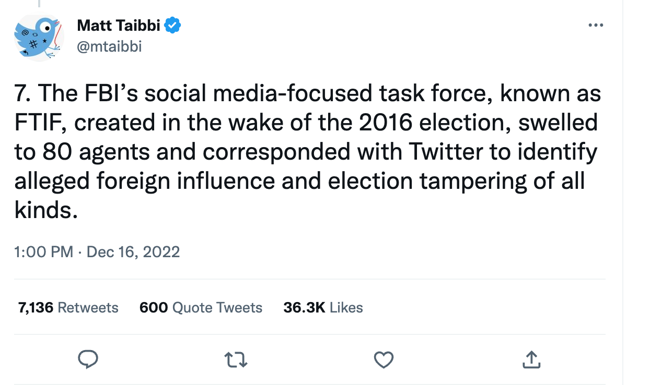The width and height of the screenshot is (650, 385).
Task: Open the 1:00 PM timestamp link
Action: click(44, 252)
